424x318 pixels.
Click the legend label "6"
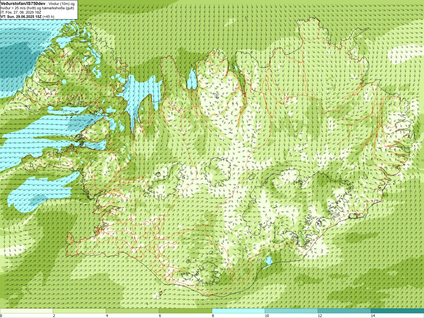pos(160,316)
